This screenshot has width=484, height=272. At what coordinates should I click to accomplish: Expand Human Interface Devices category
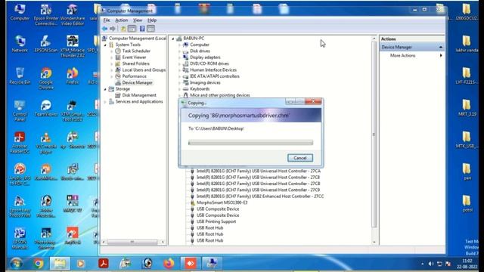pos(180,70)
